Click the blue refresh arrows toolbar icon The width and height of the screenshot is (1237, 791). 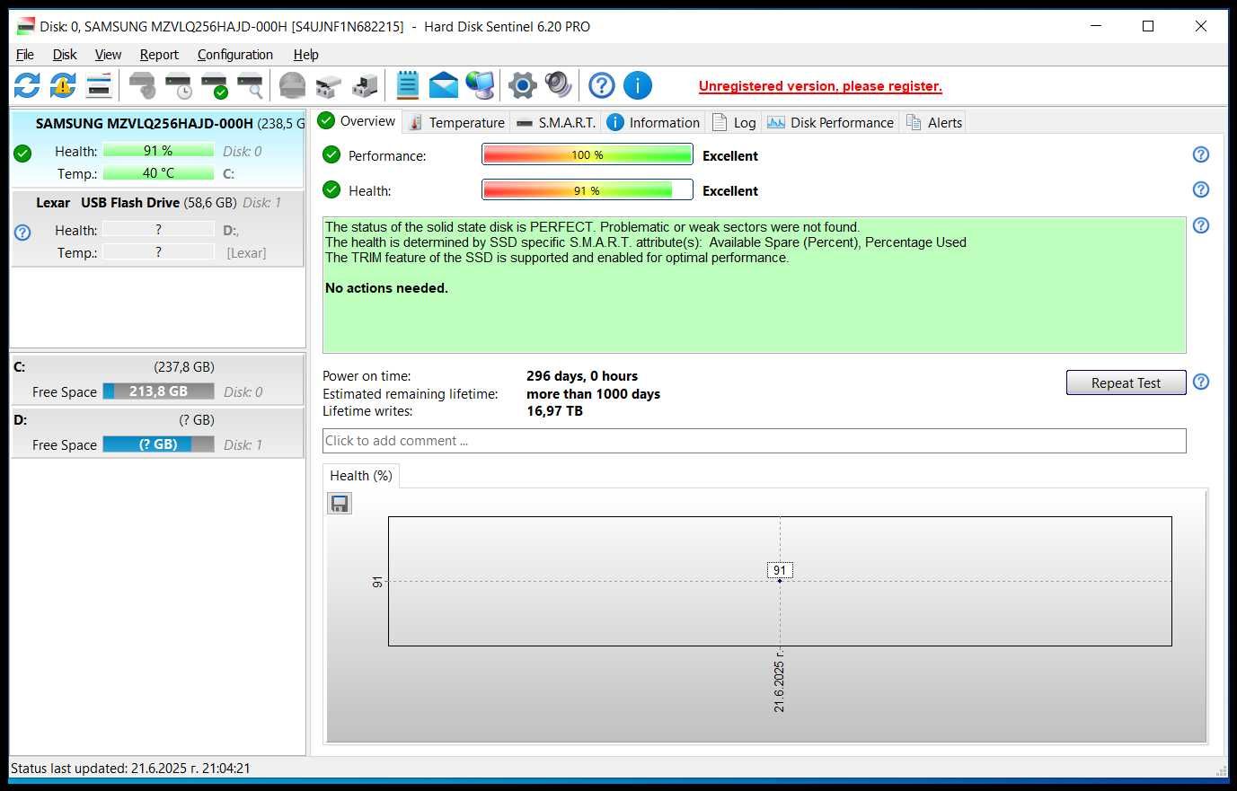tap(27, 85)
